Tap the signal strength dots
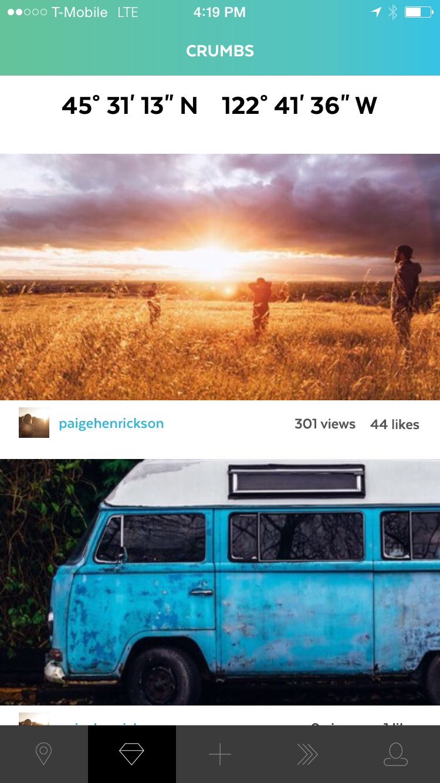 click(27, 12)
